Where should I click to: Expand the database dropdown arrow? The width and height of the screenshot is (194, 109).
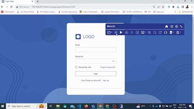[x=174, y=32]
